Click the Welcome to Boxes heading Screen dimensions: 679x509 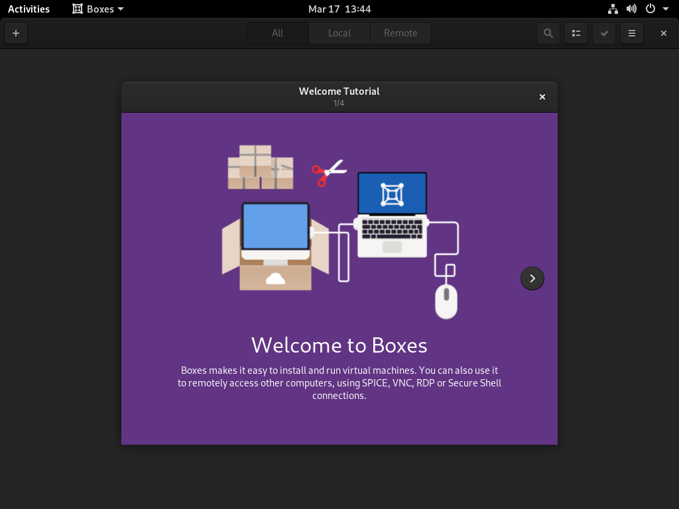pyautogui.click(x=339, y=345)
